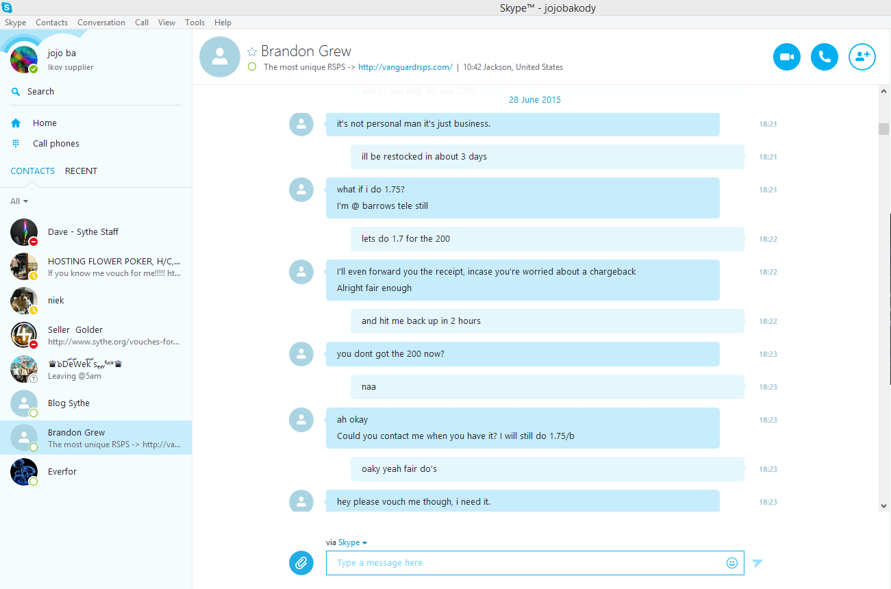Select the Blog Sythe contact

(x=96, y=403)
